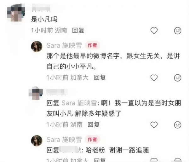Tap the mentioned name Sara 施映雪 after 回复

[79, 103]
